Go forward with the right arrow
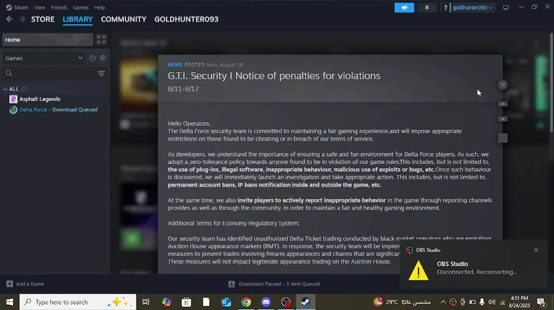The height and width of the screenshot is (310, 554). click(x=22, y=19)
